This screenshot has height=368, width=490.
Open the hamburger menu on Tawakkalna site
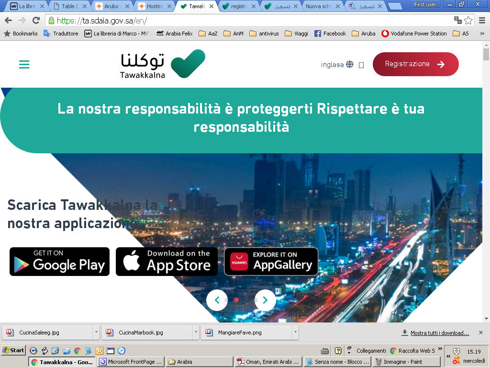coord(24,65)
